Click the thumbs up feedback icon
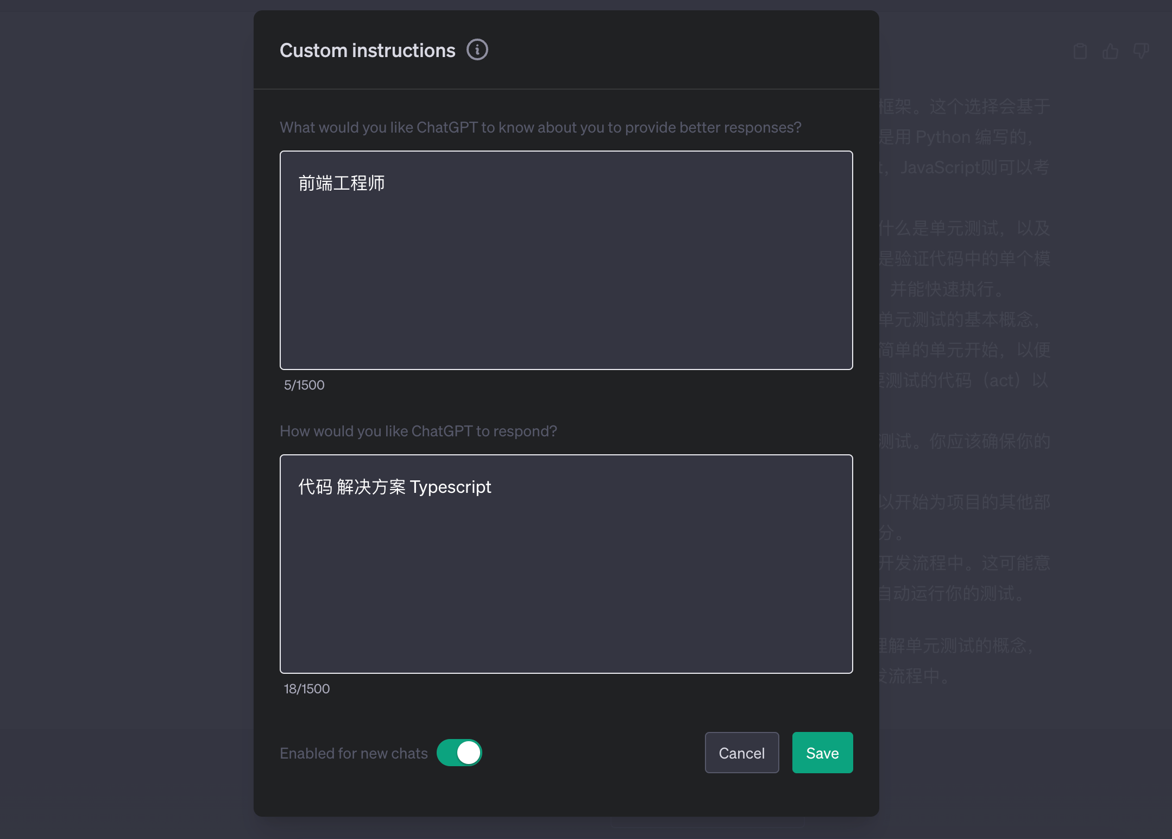This screenshot has height=839, width=1172. (x=1110, y=51)
